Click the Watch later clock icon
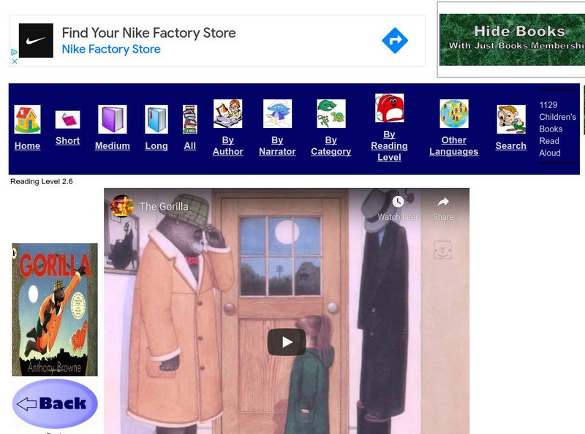The image size is (585, 434). (x=398, y=202)
